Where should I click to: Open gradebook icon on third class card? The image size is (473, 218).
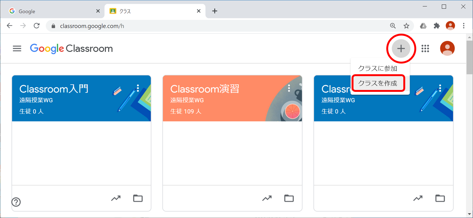pyautogui.click(x=418, y=198)
